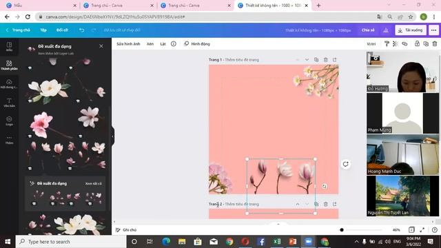Viewport: 441px width, 248px height.
Task: Undo the last action in Canva
Action: coord(81,30)
